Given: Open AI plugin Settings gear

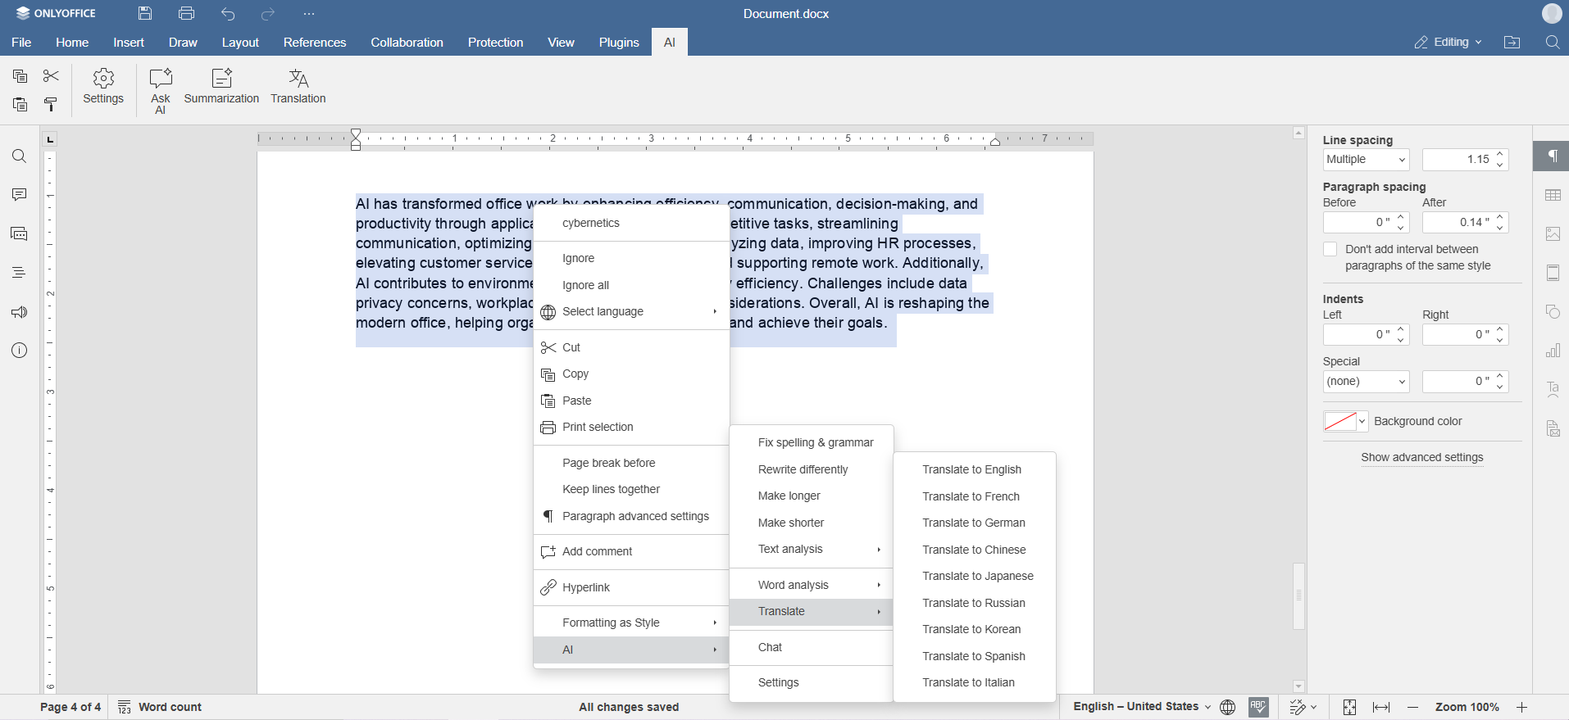Looking at the screenshot, I should (103, 87).
